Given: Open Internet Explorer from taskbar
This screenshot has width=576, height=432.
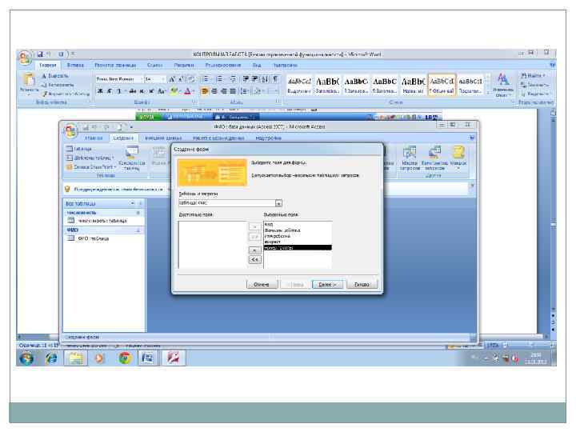Looking at the screenshot, I should tap(51, 358).
